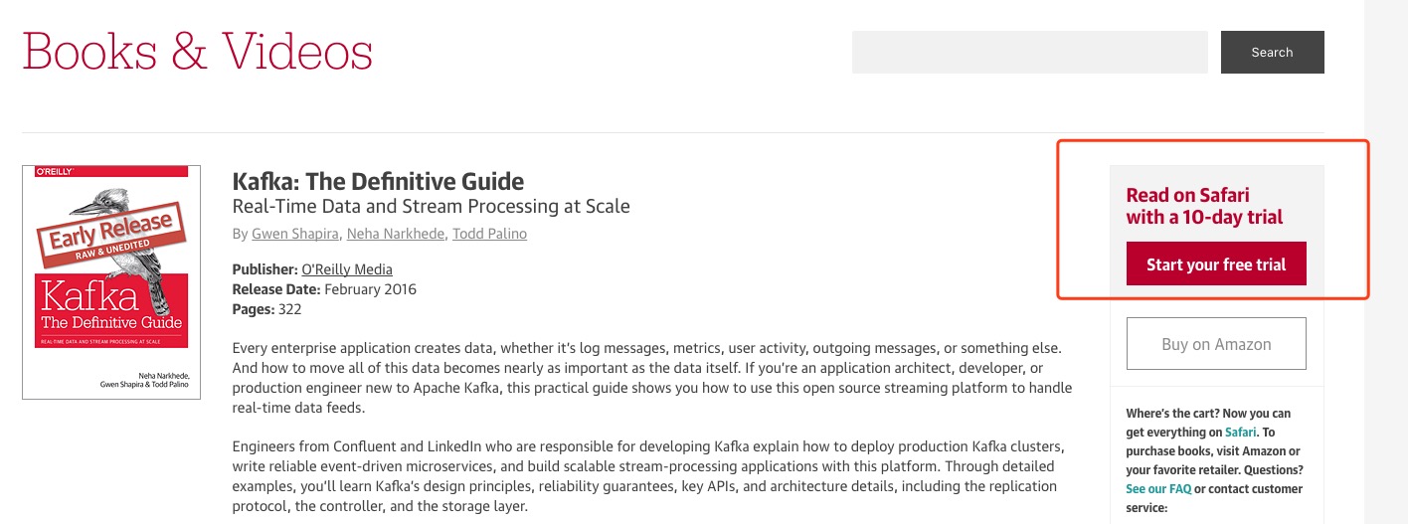The image size is (1408, 524).
Task: Open the Safari link in cart note
Action: (1240, 433)
